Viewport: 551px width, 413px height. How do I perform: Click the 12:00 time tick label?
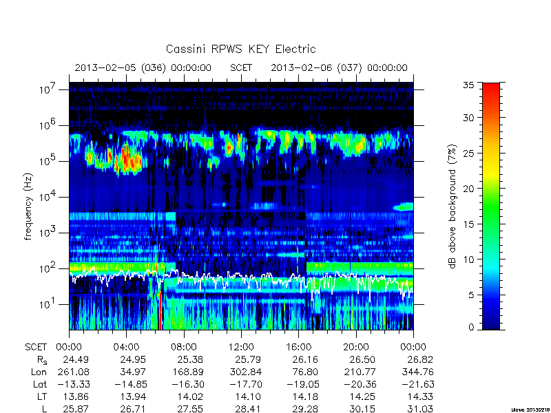pos(241,347)
